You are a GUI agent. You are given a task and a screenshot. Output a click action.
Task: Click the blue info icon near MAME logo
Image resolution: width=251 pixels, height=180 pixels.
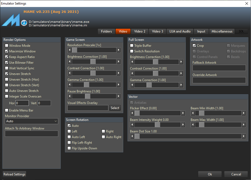coord(24,23)
